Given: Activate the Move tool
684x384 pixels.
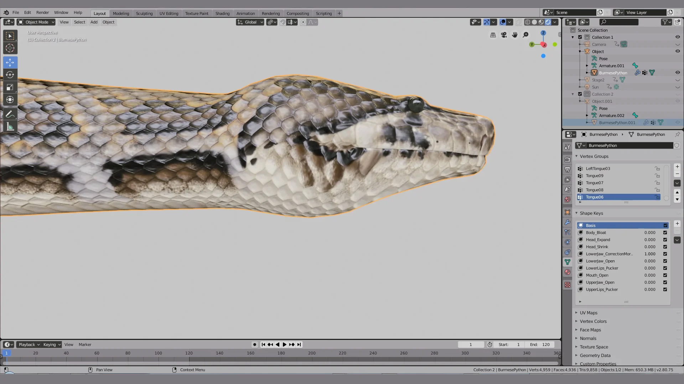Looking at the screenshot, I should (x=10, y=63).
